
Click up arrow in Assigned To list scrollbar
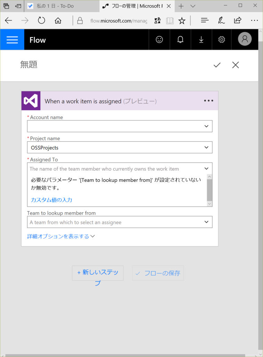(x=209, y=177)
